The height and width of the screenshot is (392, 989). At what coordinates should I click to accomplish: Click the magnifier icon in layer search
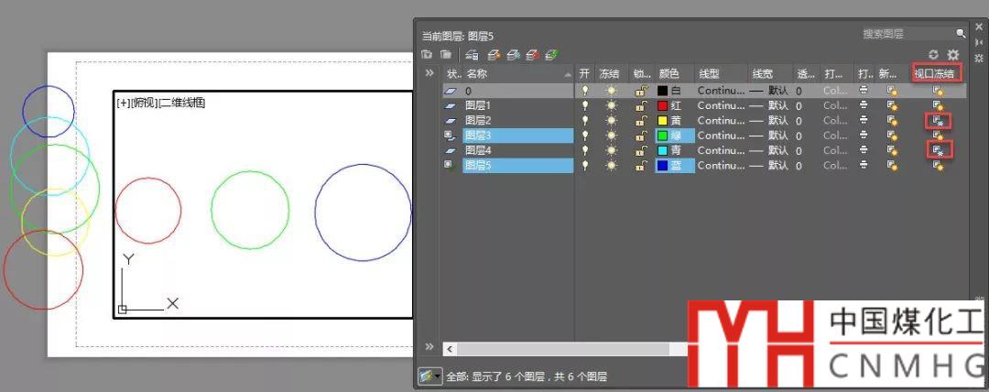[961, 34]
